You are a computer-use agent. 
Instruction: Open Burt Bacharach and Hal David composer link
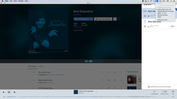(55, 75)
